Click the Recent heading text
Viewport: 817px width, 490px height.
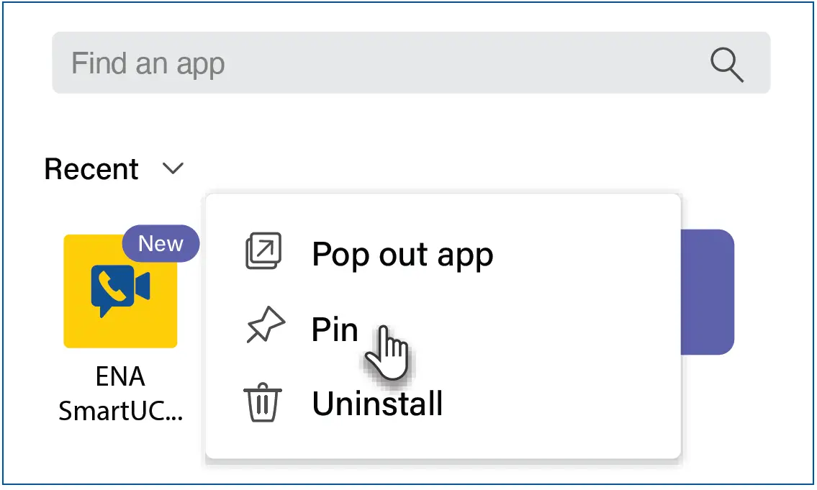point(91,168)
